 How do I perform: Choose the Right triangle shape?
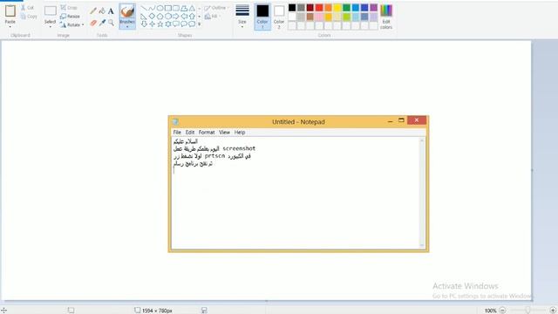pyautogui.click(x=144, y=17)
